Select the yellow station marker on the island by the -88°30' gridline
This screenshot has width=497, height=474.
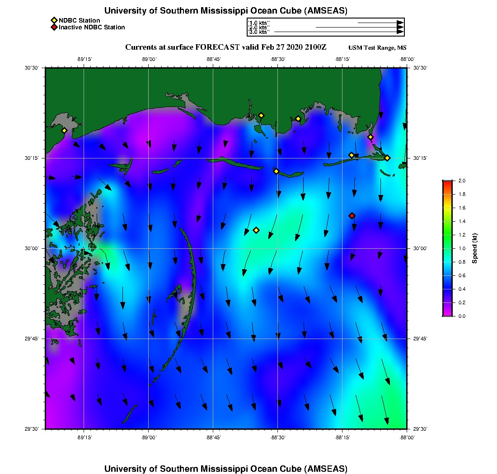click(276, 171)
